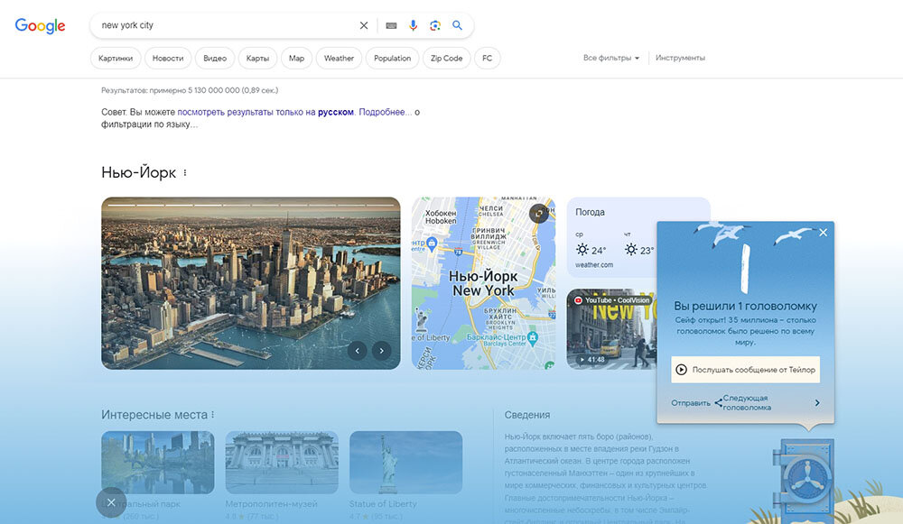The image size is (903, 524).
Task: Open the Картинки filter tab
Action: [116, 58]
